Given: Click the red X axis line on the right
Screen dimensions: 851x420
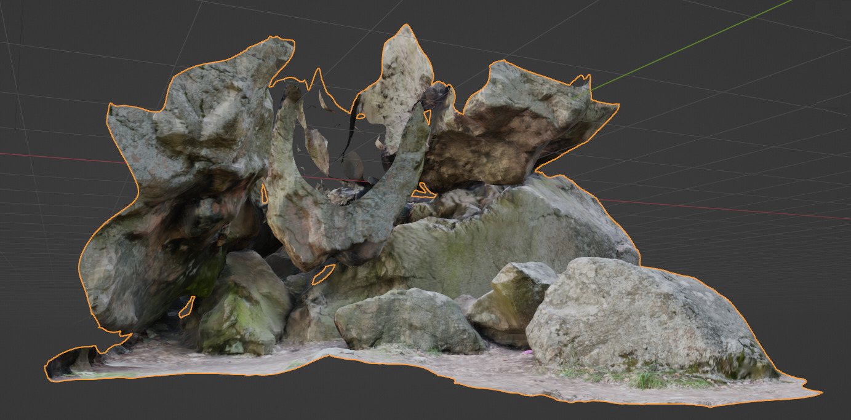Looking at the screenshot, I should pos(738,209).
